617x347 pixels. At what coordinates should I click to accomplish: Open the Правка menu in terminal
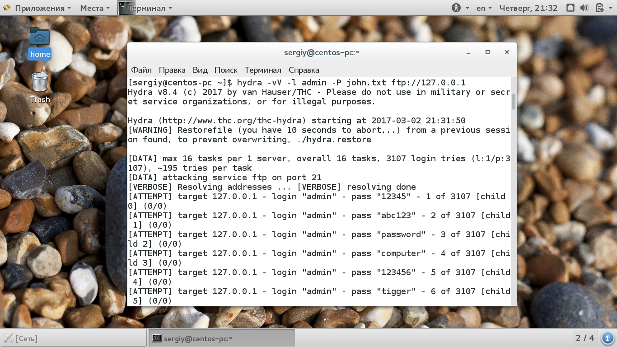pos(172,70)
